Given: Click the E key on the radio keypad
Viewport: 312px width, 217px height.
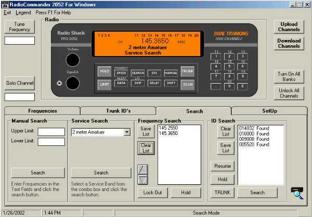Looking at the screenshot, I should tap(242, 87).
